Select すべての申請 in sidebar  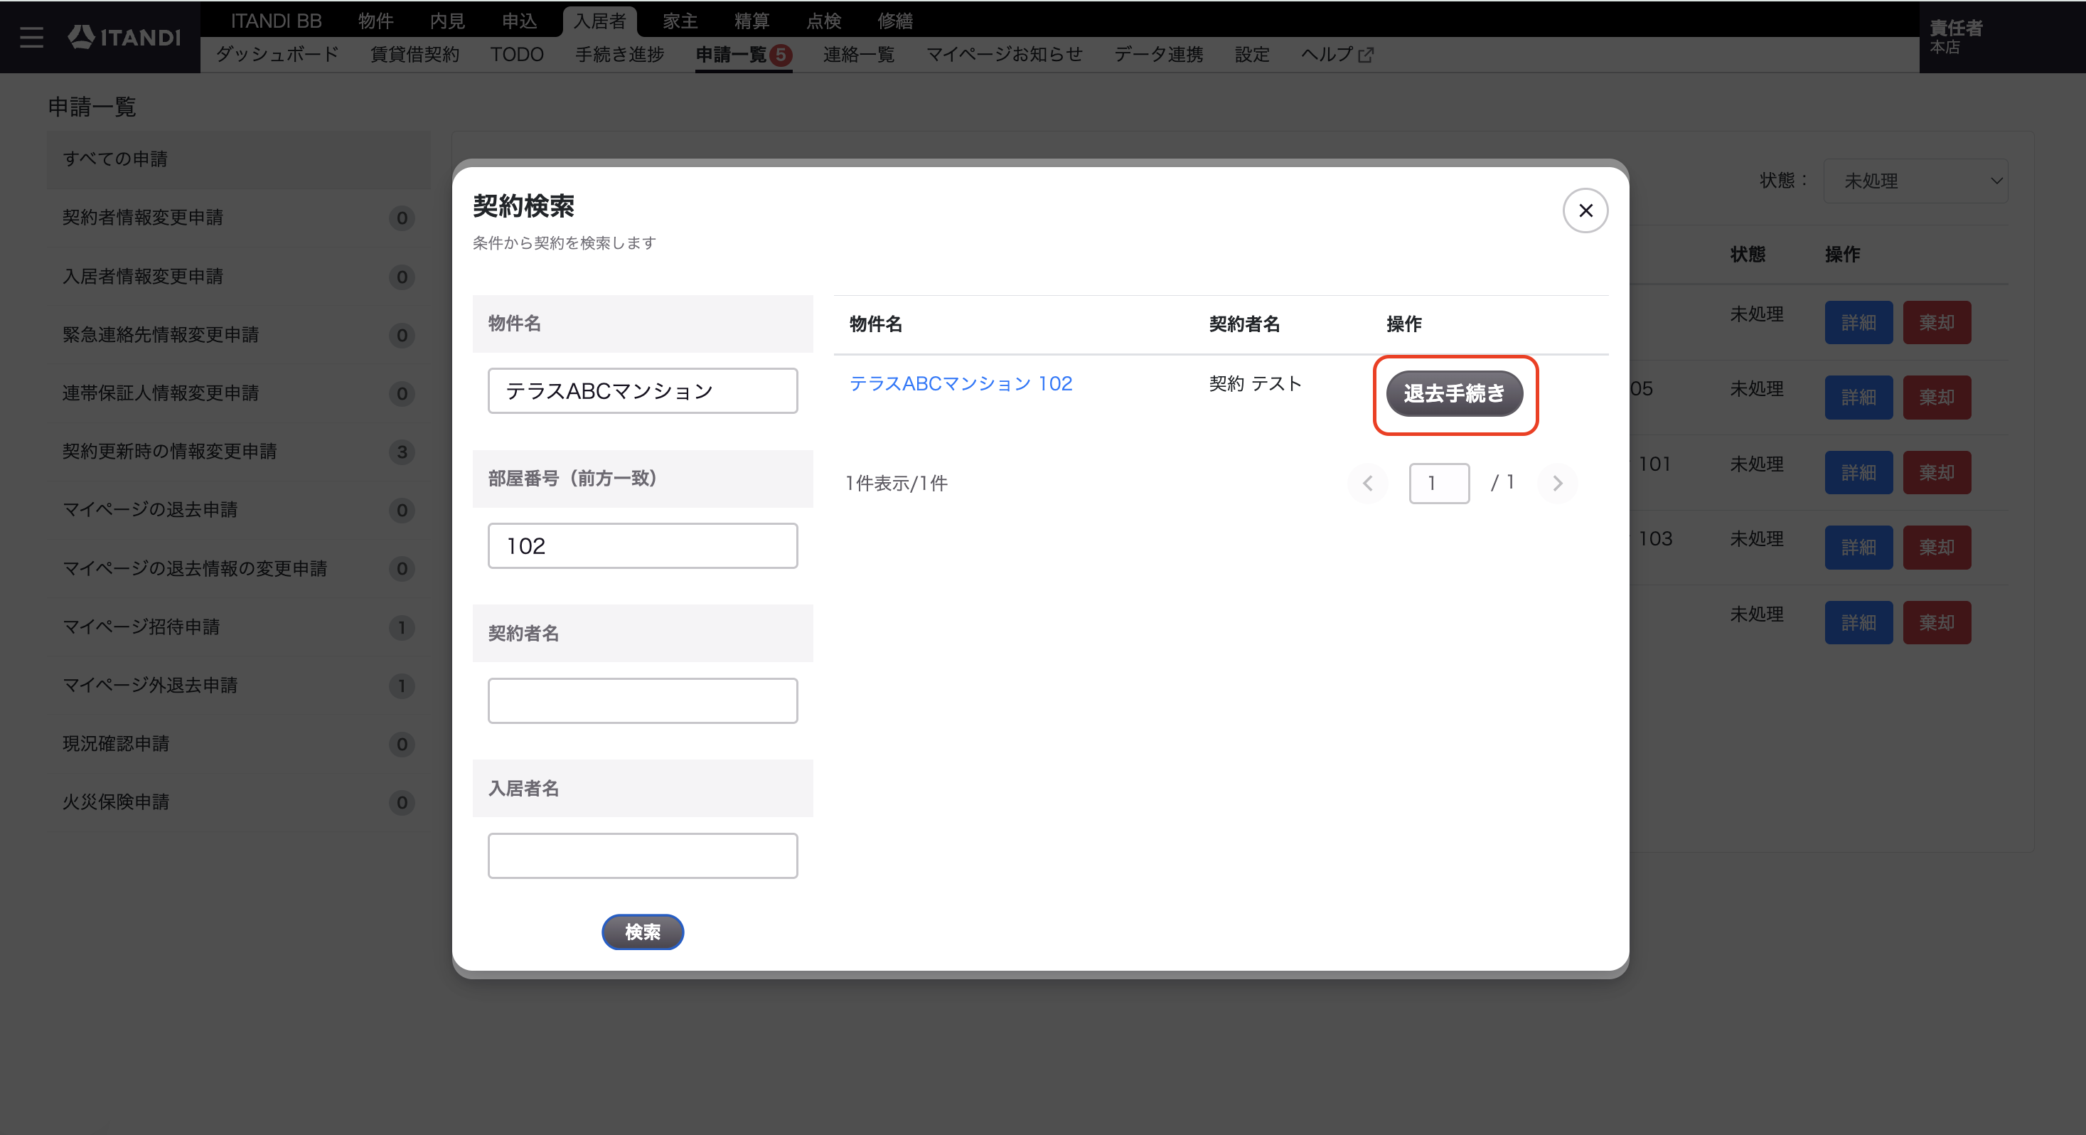(239, 159)
